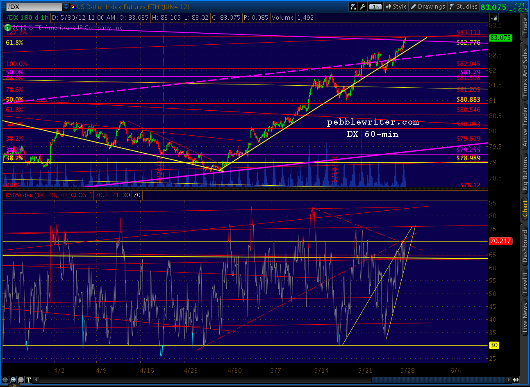Image resolution: width=530 pixels, height=387 pixels.
Task: Toggle the drawing hand pointer icon
Action: tap(494, 18)
